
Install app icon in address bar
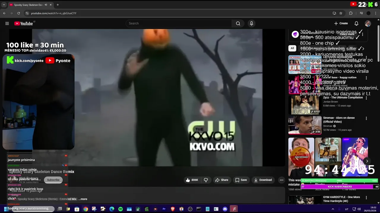[x=334, y=13]
